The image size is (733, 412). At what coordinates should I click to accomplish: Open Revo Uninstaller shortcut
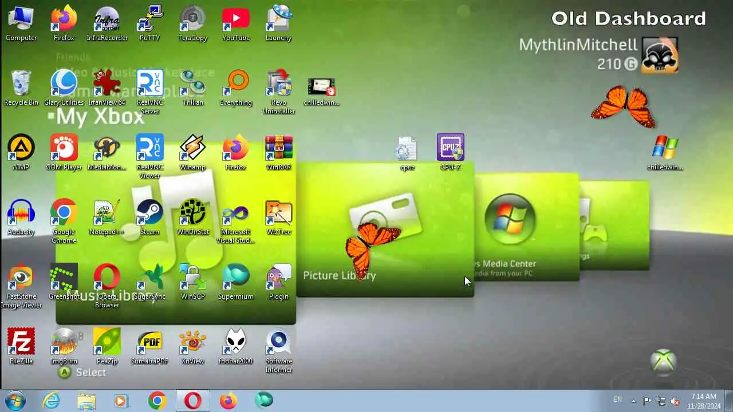[x=279, y=92]
